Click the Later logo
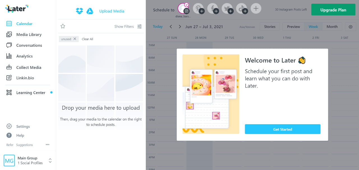 pos(17,8)
